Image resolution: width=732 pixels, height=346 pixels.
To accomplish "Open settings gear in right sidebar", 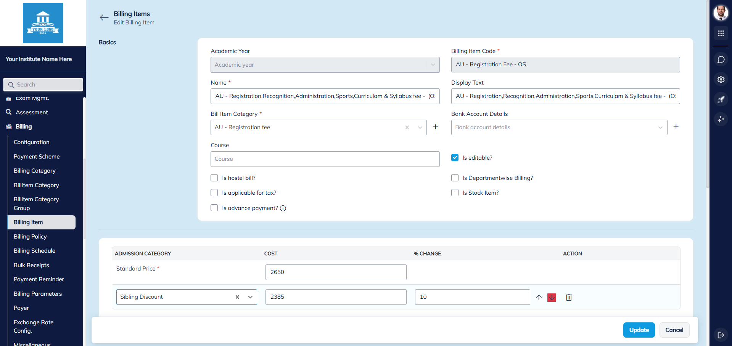I will (x=721, y=79).
